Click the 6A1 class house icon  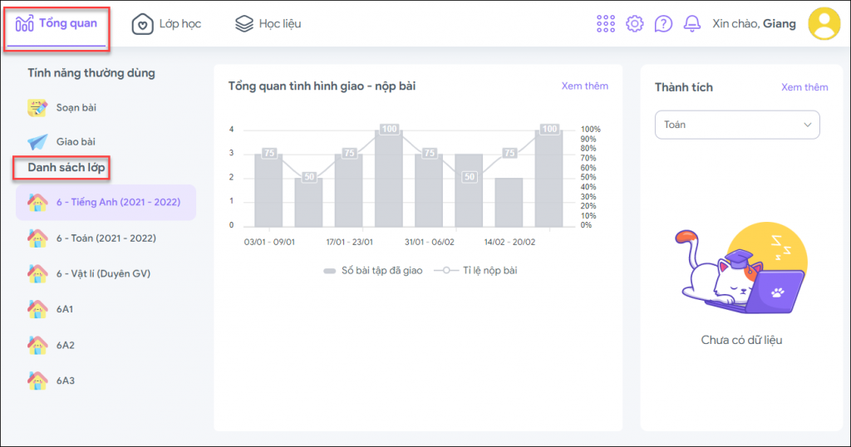37,309
